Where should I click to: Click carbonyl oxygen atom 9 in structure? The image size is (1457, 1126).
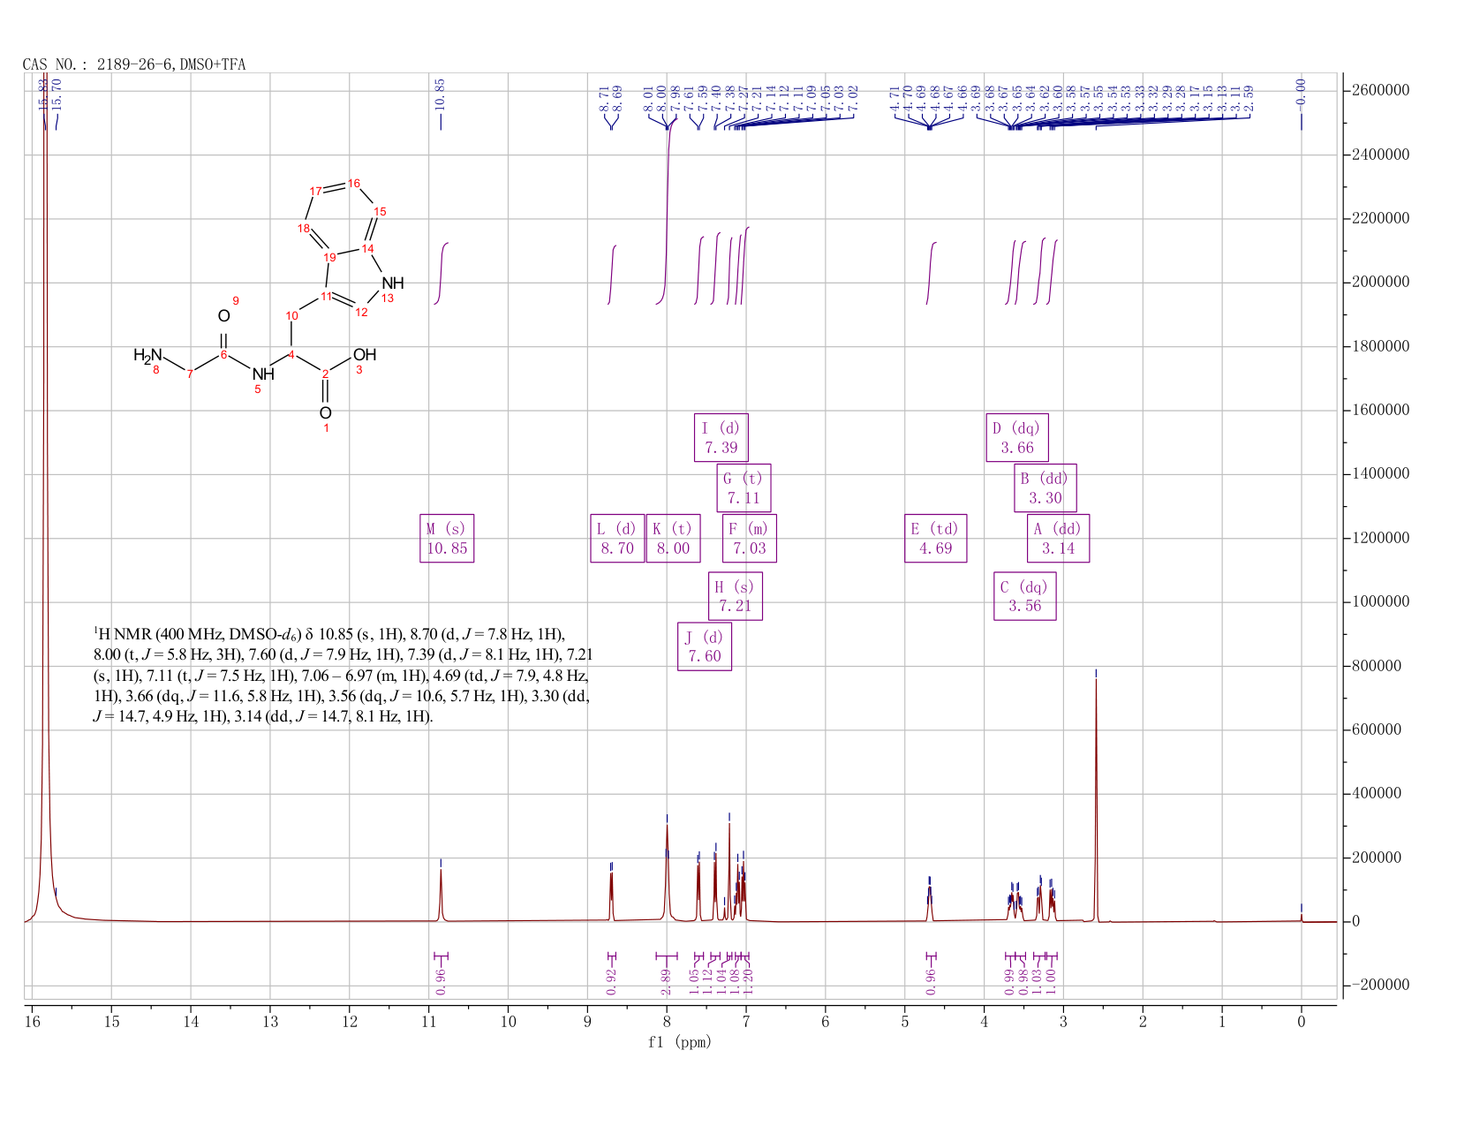pyautogui.click(x=224, y=315)
